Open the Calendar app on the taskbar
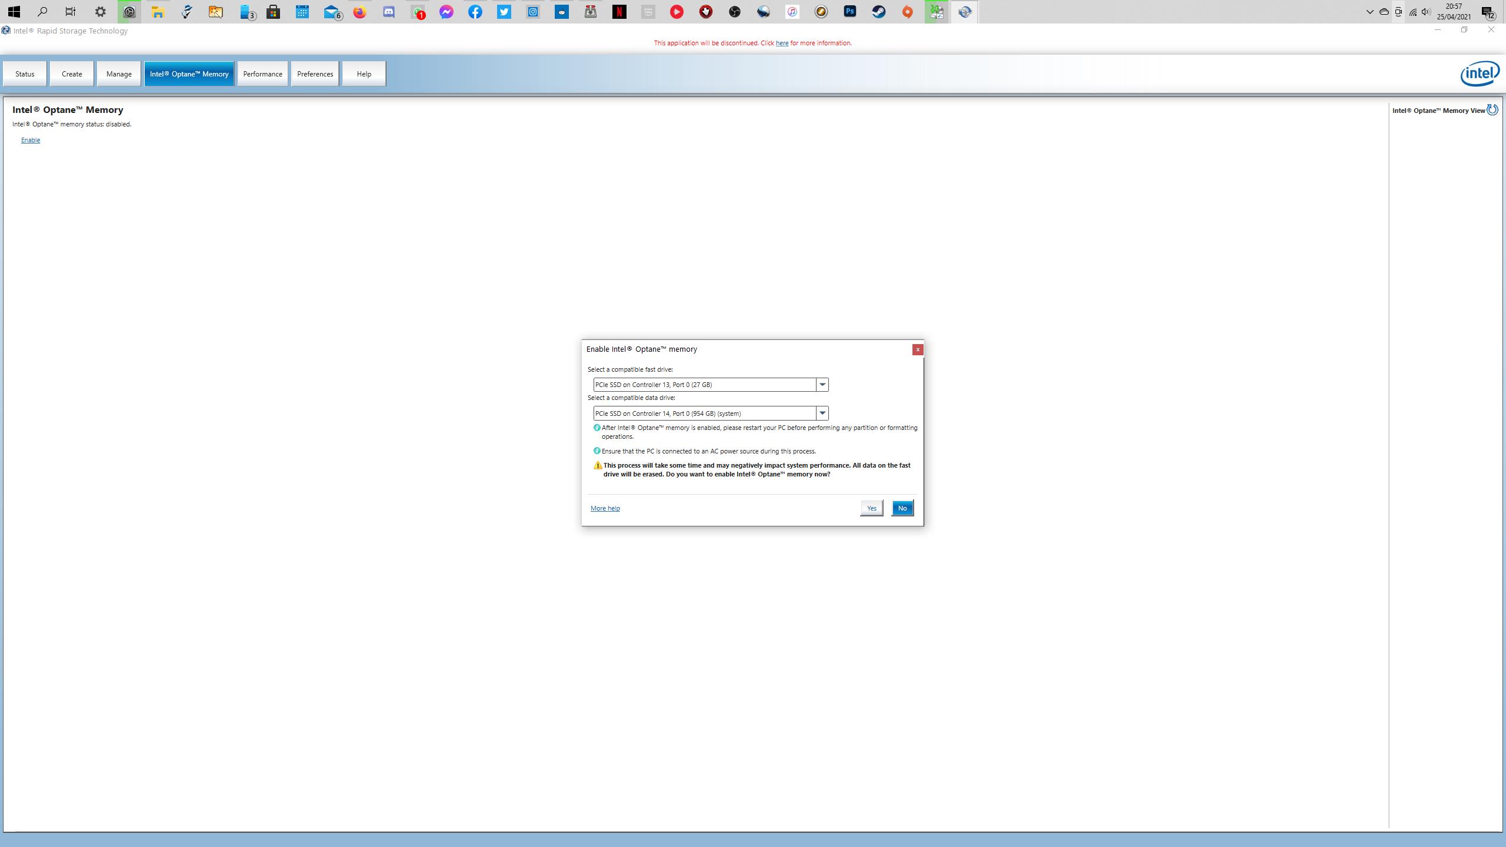This screenshot has height=847, width=1506. 302,12
